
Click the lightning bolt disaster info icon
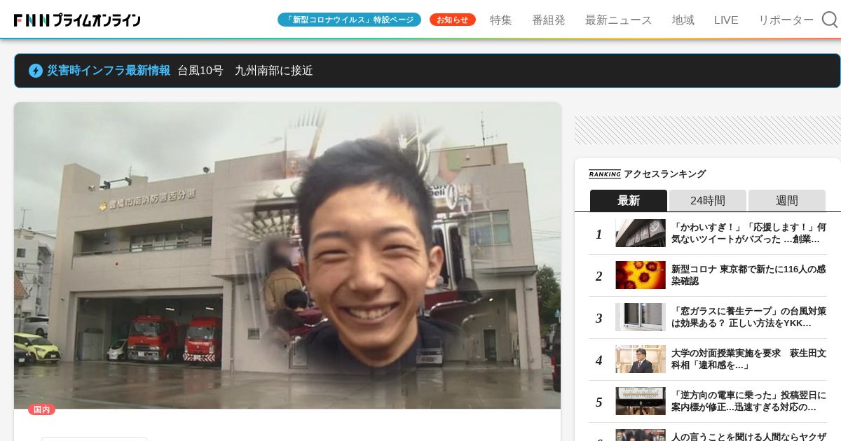(36, 71)
